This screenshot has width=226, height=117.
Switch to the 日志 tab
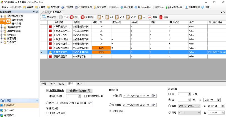coord(62,84)
